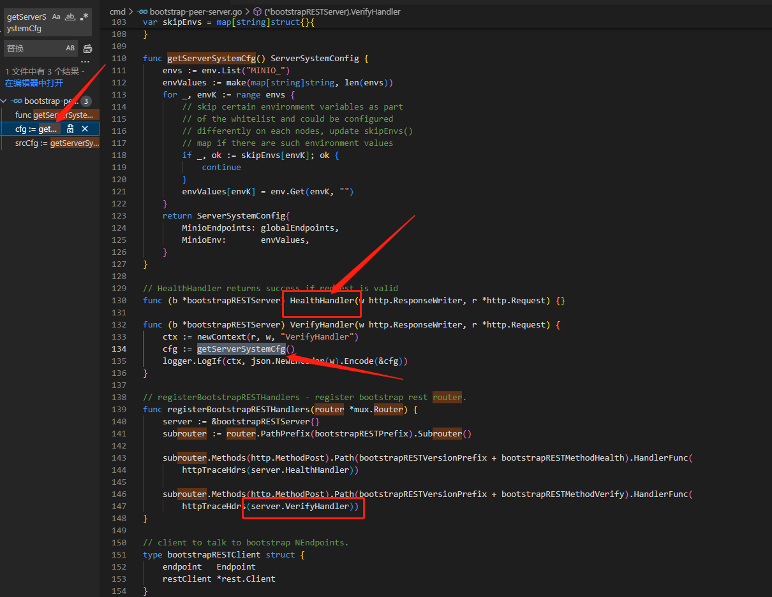Click line number 110 in the gutter
This screenshot has width=772, height=597.
119,59
